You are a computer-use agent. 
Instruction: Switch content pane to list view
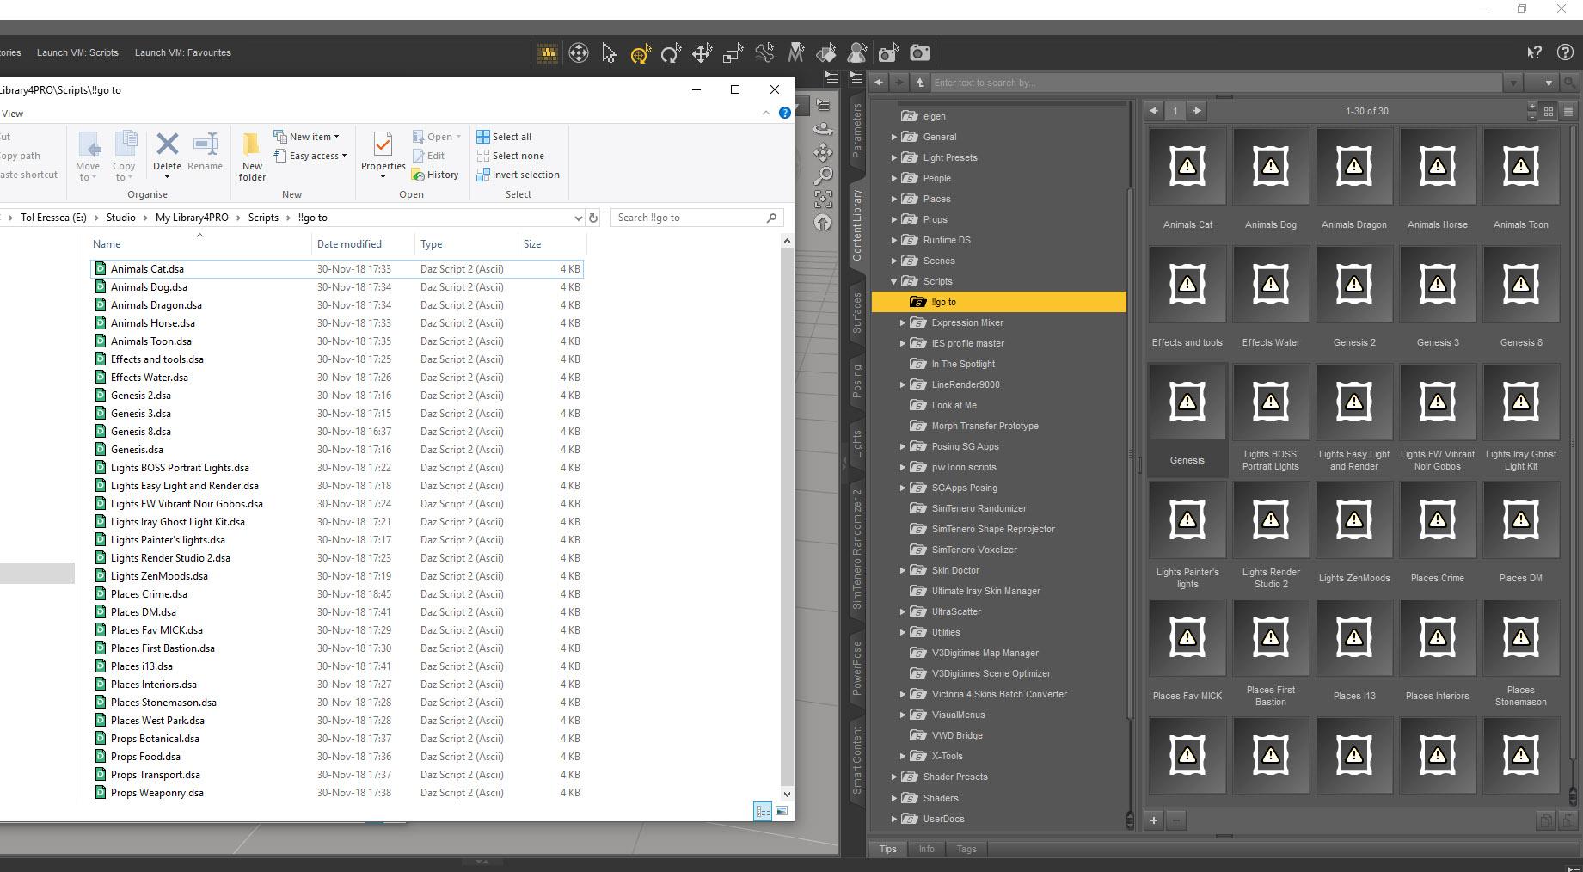(x=1568, y=111)
